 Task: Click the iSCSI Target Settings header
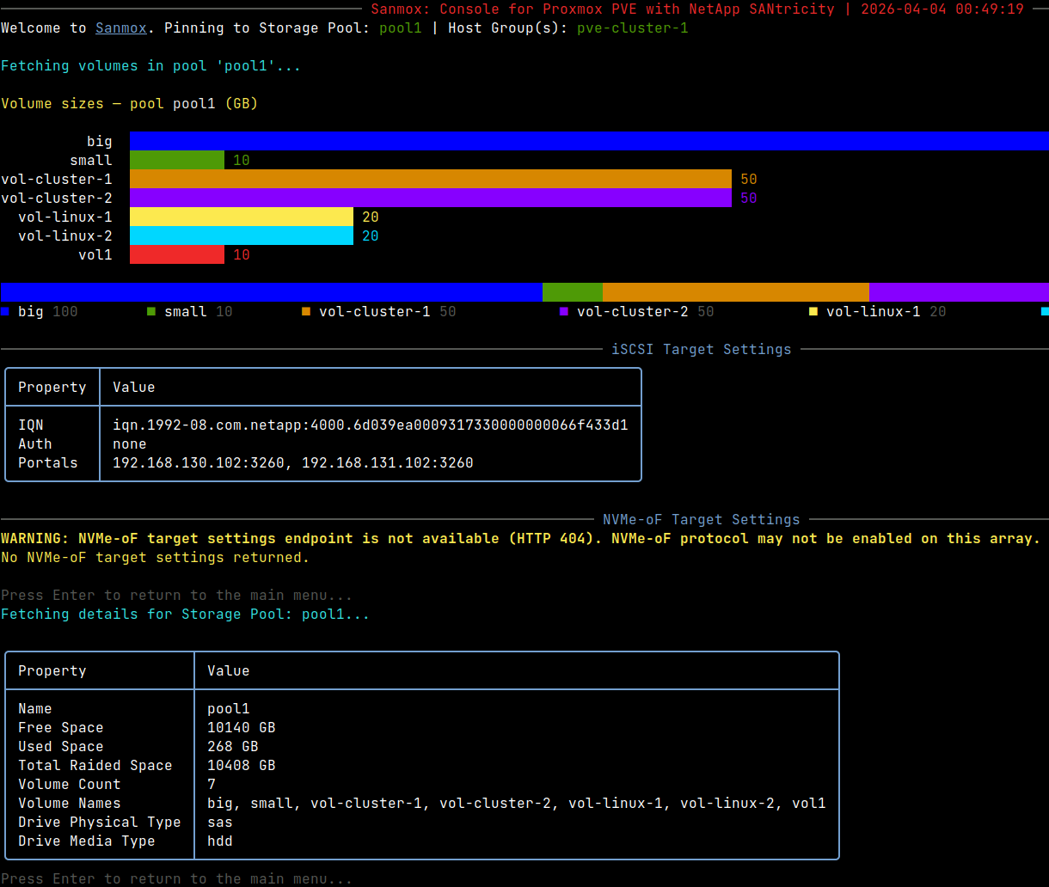[702, 350]
